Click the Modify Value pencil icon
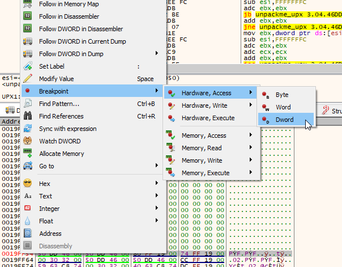Viewport: 342px width, 267px height. [28, 78]
